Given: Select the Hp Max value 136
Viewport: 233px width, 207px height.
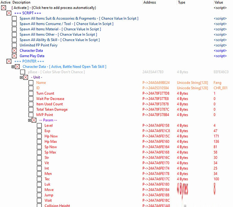Looking at the screenshot, I should [x=216, y=142].
